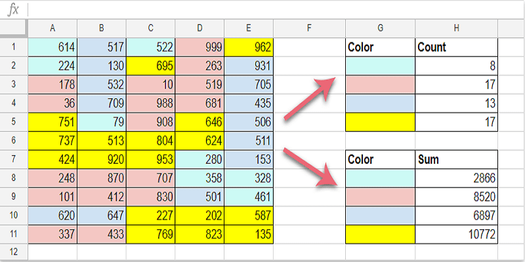The height and width of the screenshot is (262, 525).
Task: Select column C header
Action: click(151, 28)
